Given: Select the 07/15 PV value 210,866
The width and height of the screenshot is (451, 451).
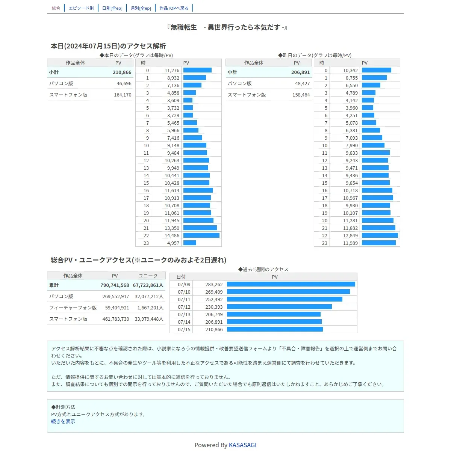Looking at the screenshot, I should pos(214,330).
